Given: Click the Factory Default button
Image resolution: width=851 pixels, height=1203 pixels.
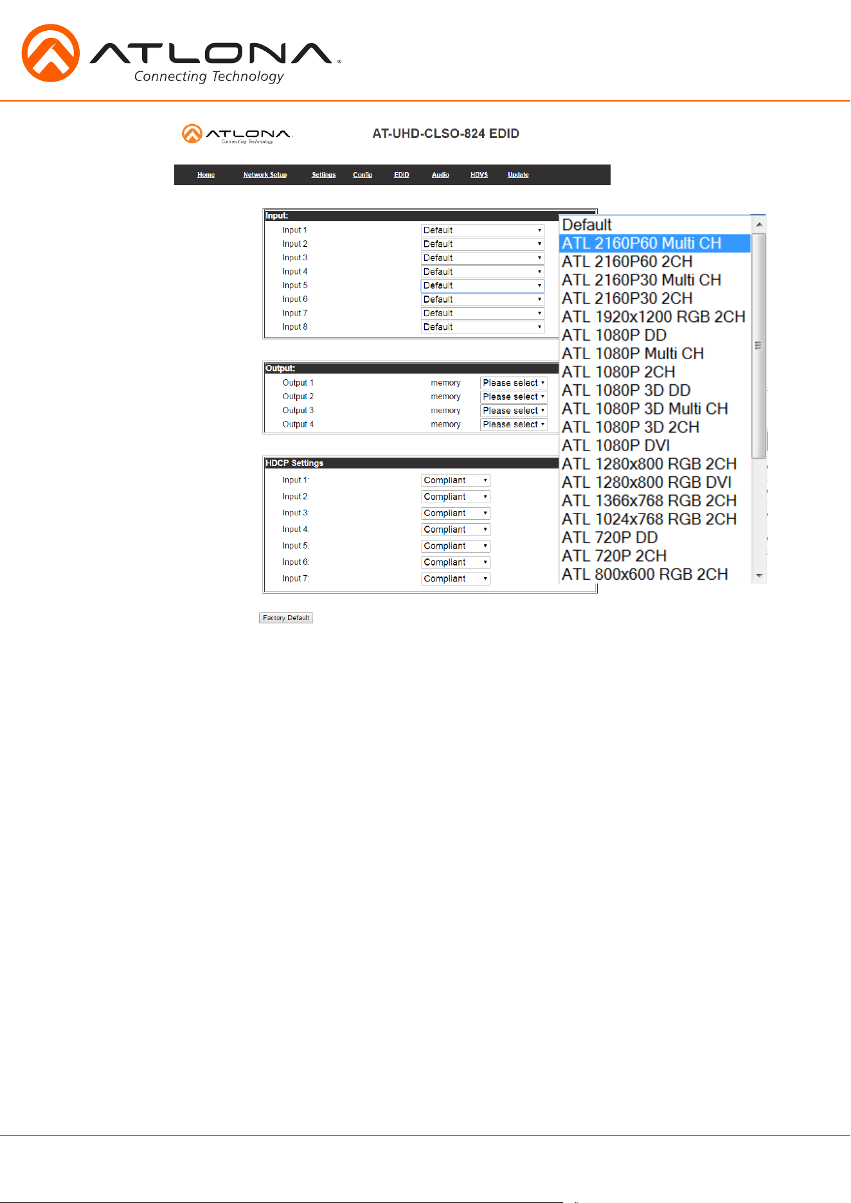Looking at the screenshot, I should click(x=286, y=618).
